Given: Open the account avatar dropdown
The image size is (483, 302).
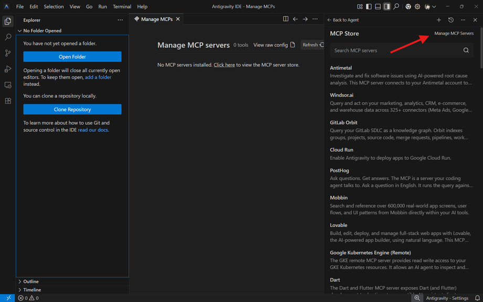Looking at the screenshot, I should (x=430, y=6).
